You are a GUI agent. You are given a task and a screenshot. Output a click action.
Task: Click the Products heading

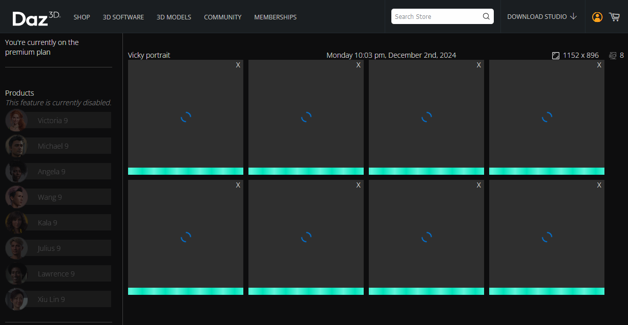(x=19, y=93)
